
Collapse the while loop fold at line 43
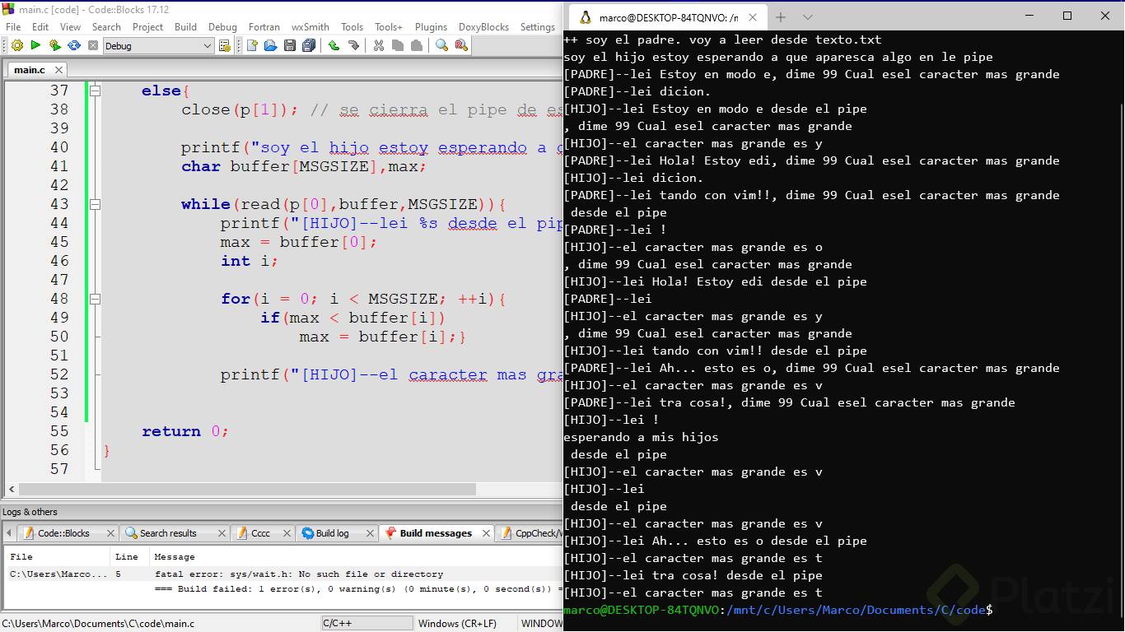(95, 204)
